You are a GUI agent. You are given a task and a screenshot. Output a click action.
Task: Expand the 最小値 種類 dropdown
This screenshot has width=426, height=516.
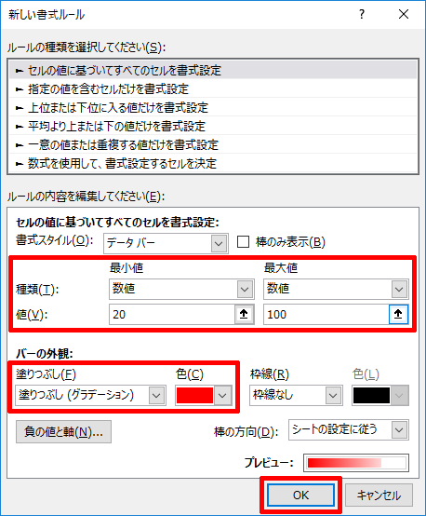coord(181,289)
